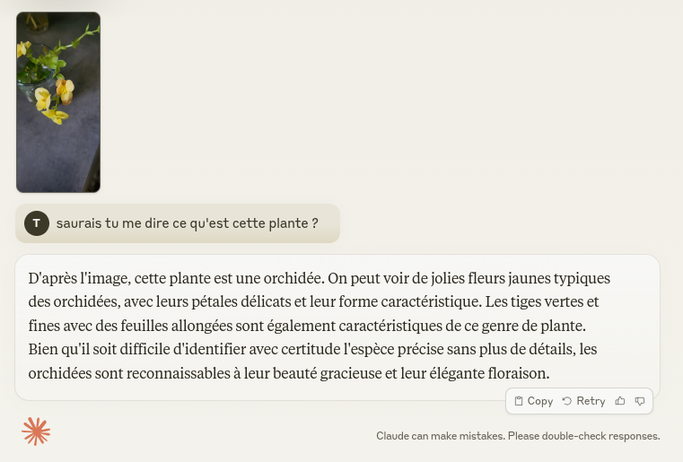Screen dimensions: 683x462
Task: Give the response a thumbs up
Action: pos(620,401)
